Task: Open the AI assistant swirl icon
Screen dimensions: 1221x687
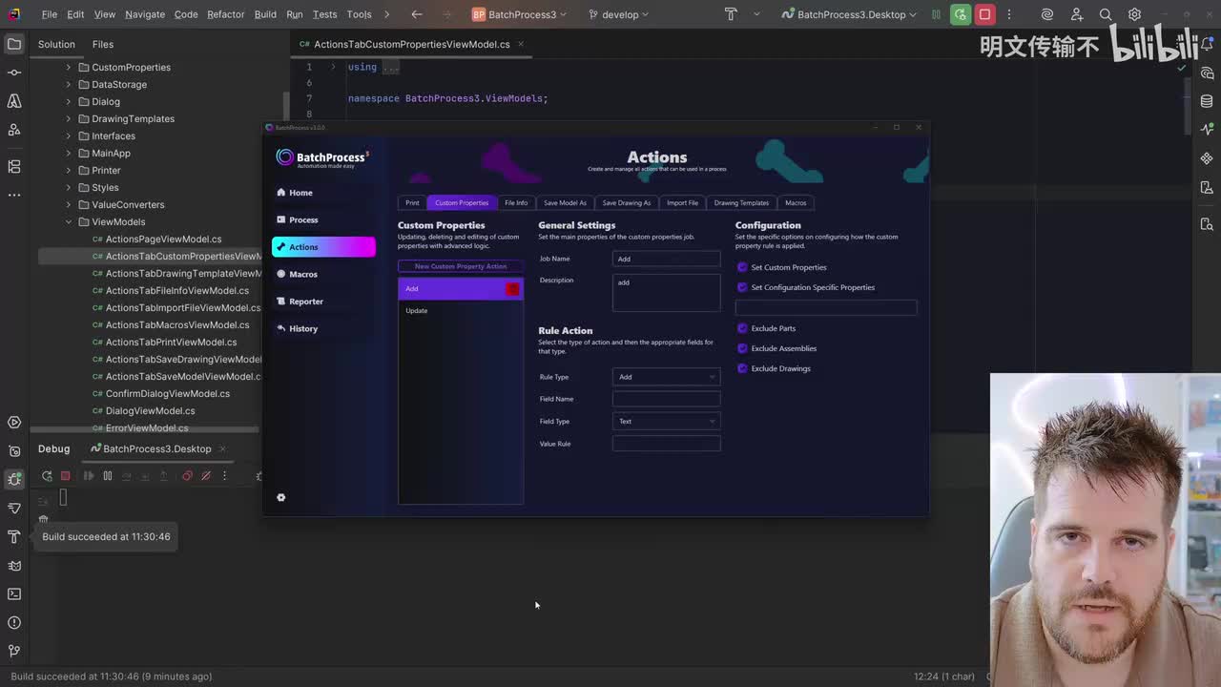Action: (1047, 14)
